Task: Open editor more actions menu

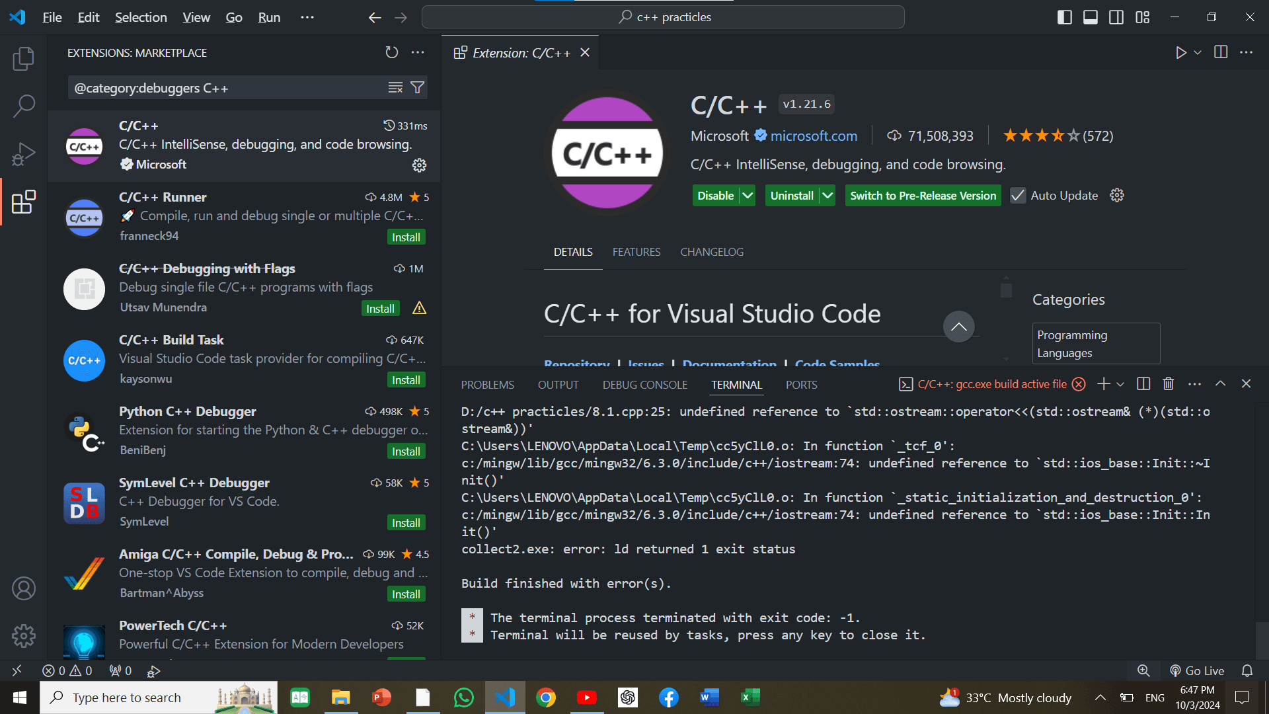Action: [x=1246, y=52]
